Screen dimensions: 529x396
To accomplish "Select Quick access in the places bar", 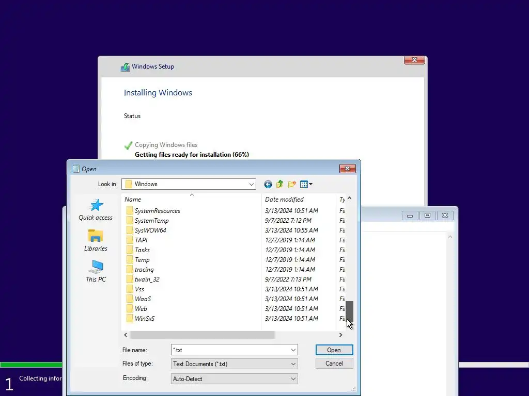I will [96, 210].
